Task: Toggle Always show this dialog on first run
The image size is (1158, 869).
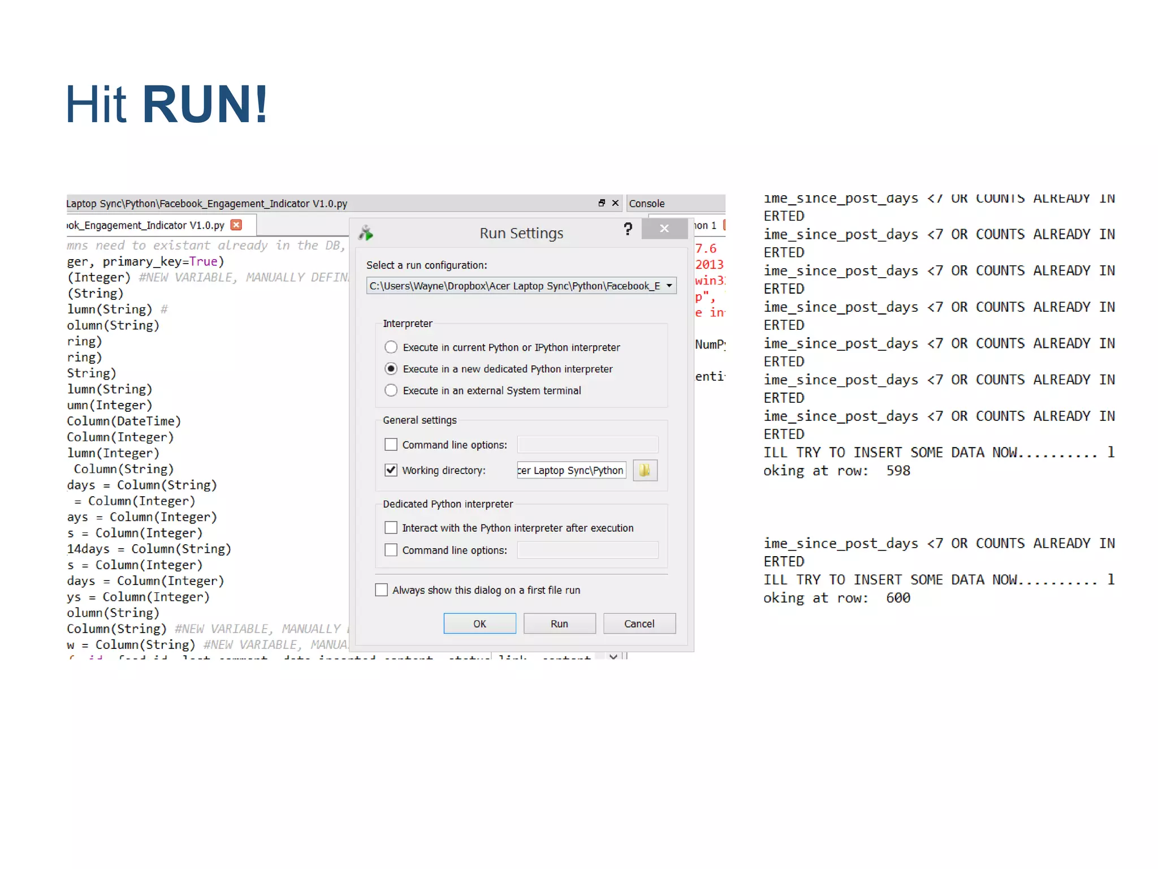Action: tap(382, 590)
